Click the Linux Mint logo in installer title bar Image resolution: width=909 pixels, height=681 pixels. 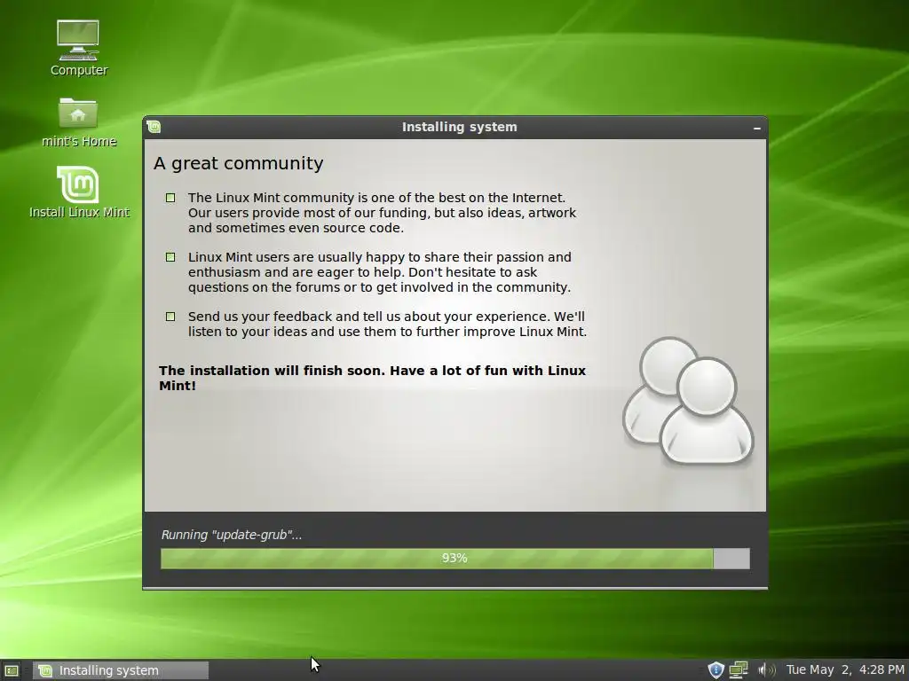154,127
